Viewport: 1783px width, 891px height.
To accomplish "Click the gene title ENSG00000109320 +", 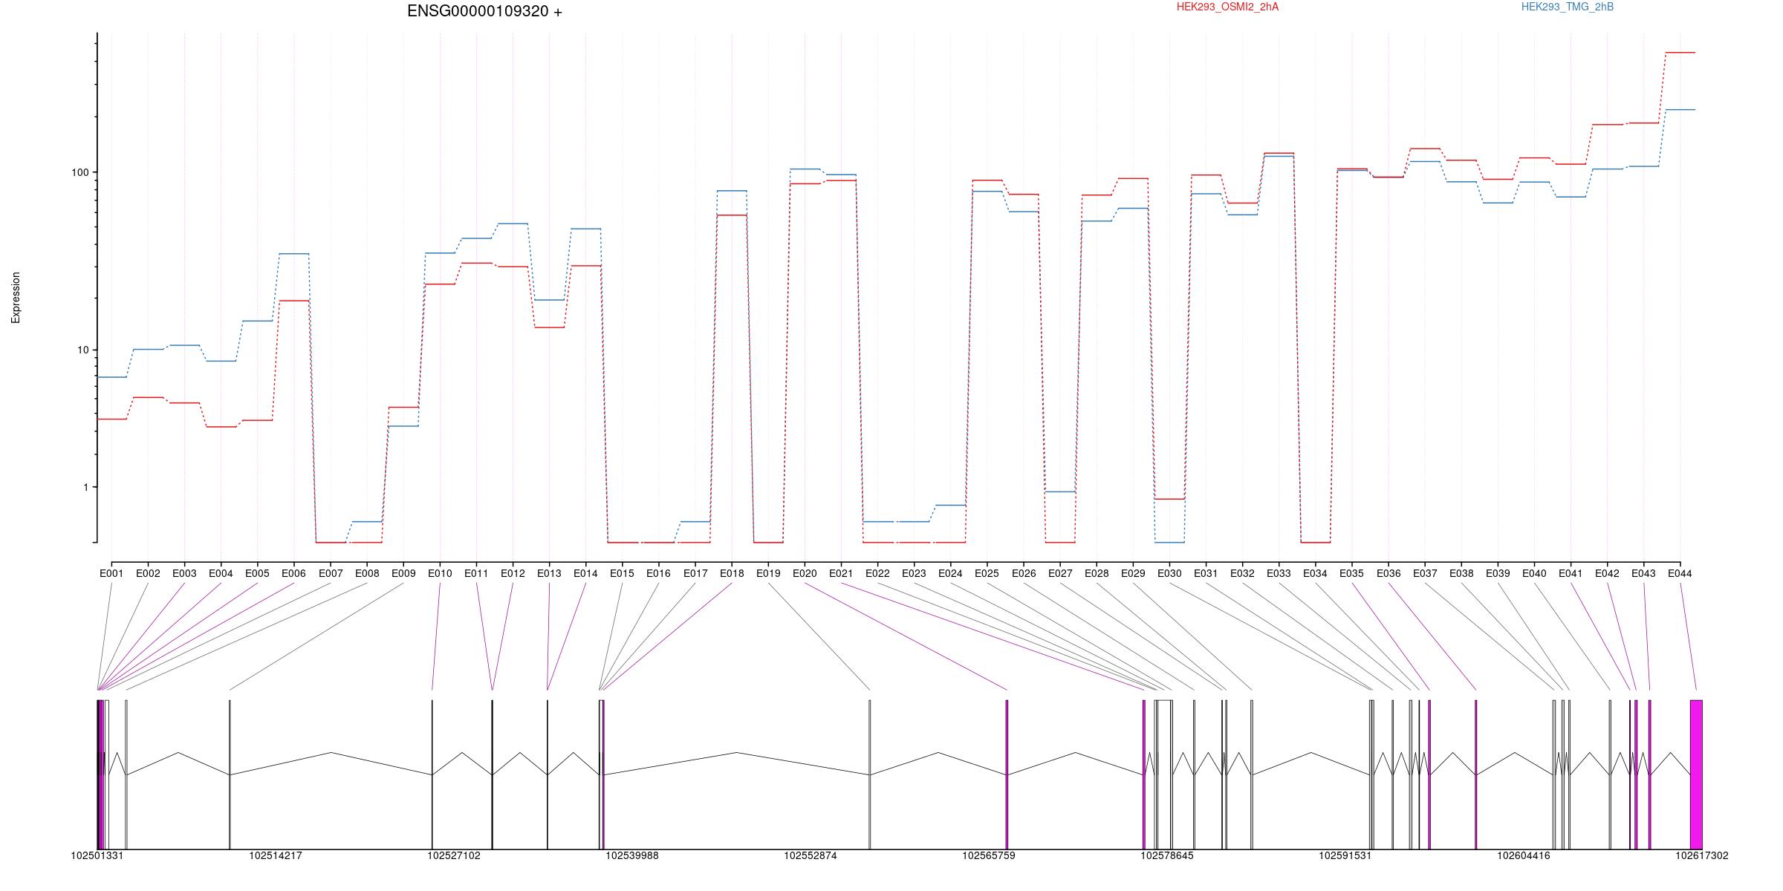I will pos(484,11).
